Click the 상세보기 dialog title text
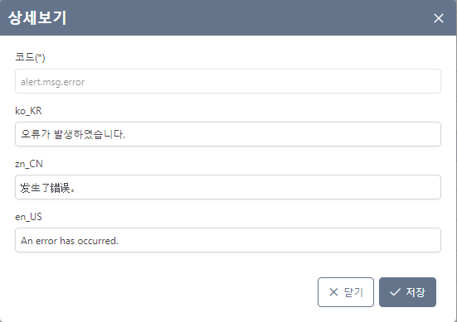The height and width of the screenshot is (322, 457). (x=37, y=17)
